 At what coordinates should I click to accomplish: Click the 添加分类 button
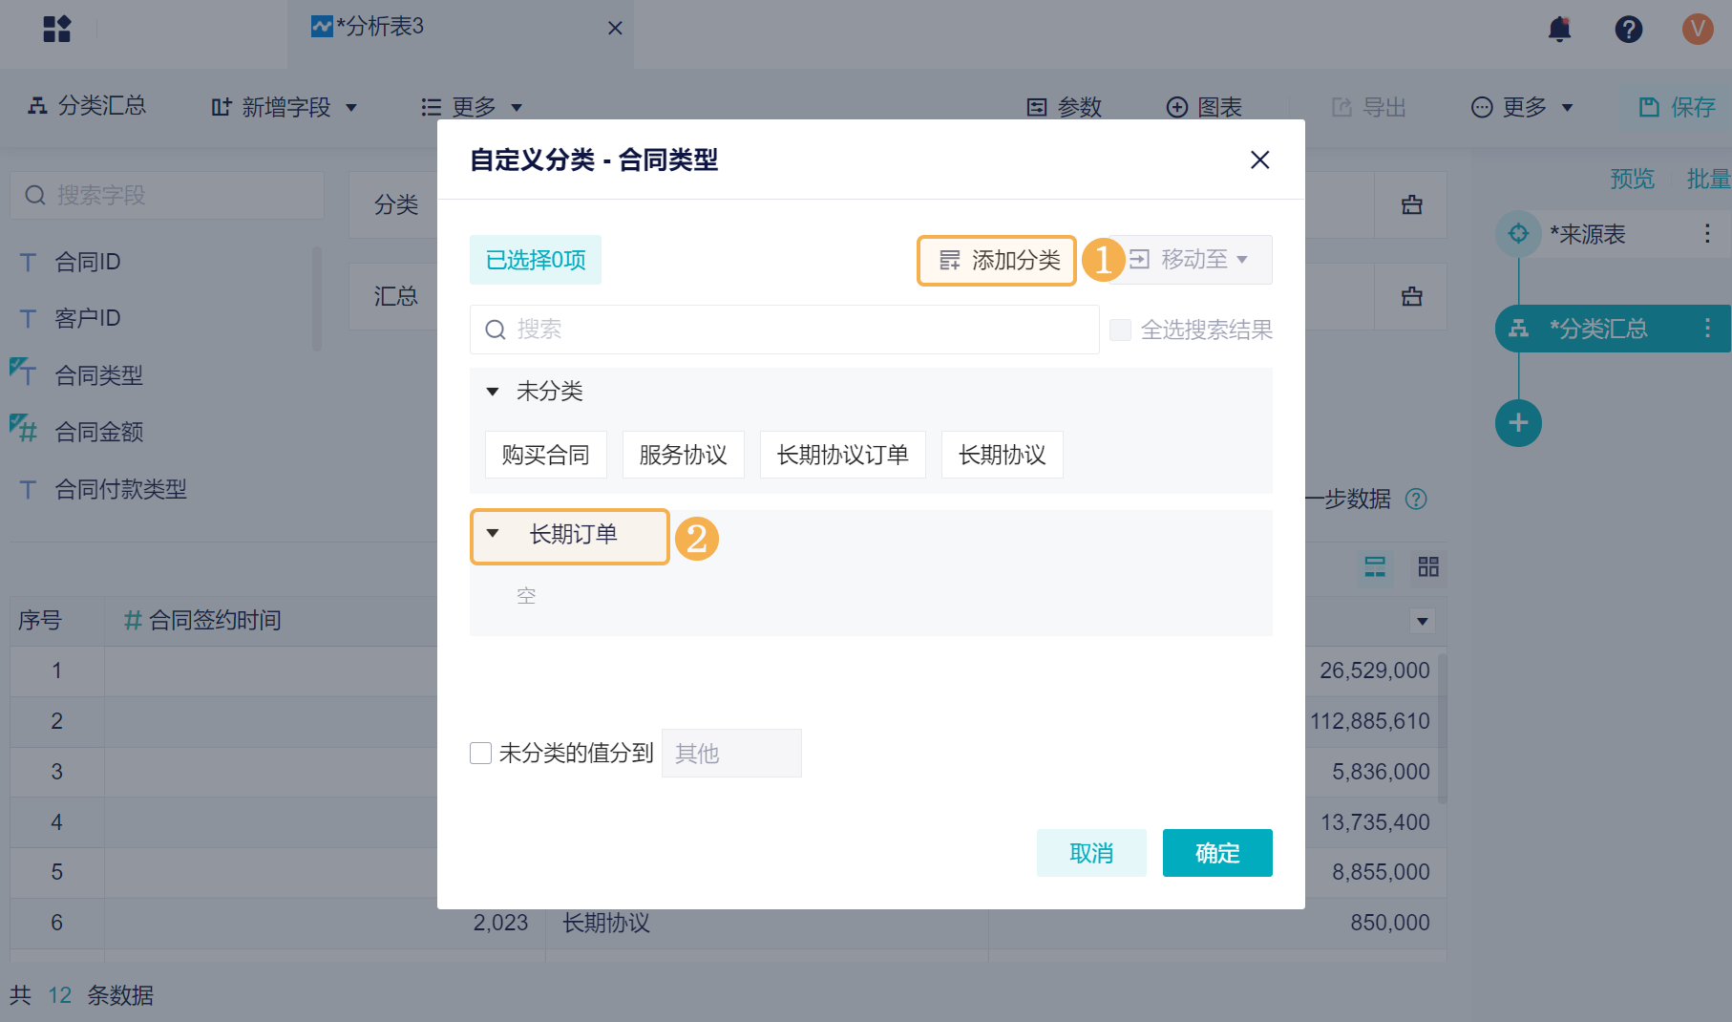pos(998,260)
